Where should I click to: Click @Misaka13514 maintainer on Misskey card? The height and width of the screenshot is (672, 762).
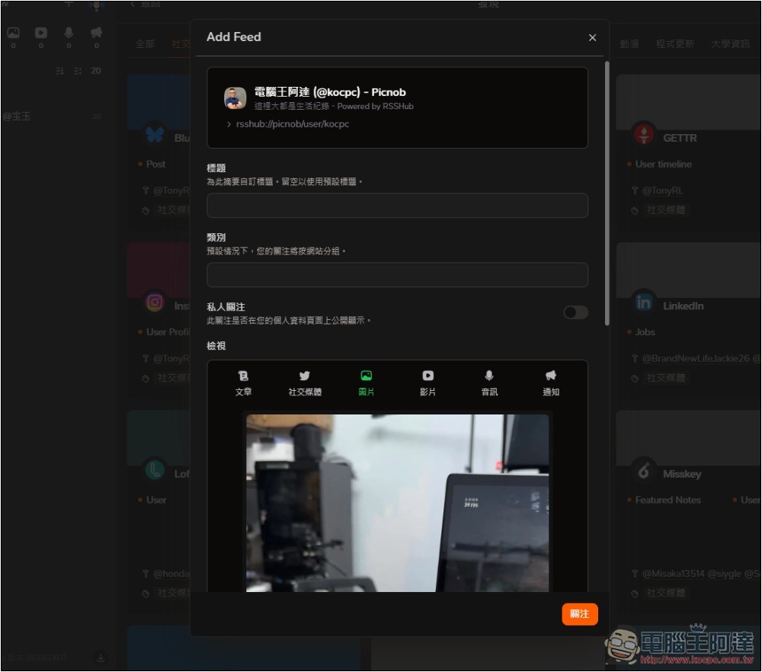click(673, 574)
